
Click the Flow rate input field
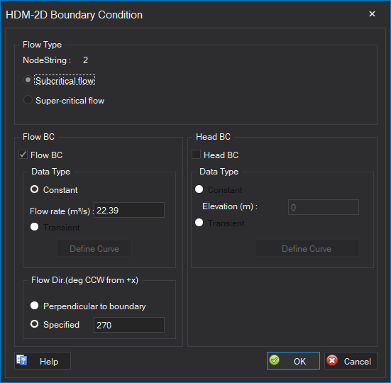[129, 210]
